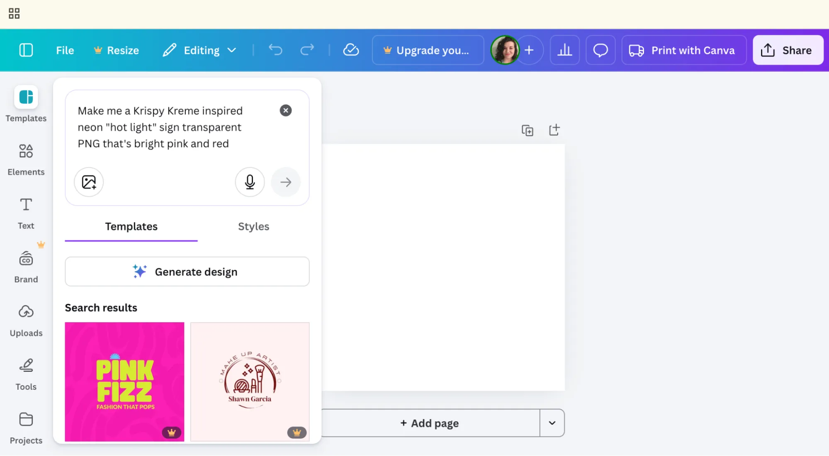Viewport: 829px width, 456px height.
Task: Click the microphone voice input icon
Action: pyautogui.click(x=250, y=182)
